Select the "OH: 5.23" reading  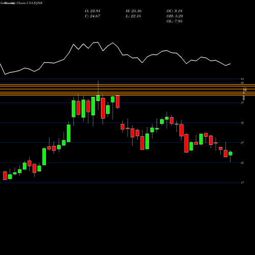[174, 16]
